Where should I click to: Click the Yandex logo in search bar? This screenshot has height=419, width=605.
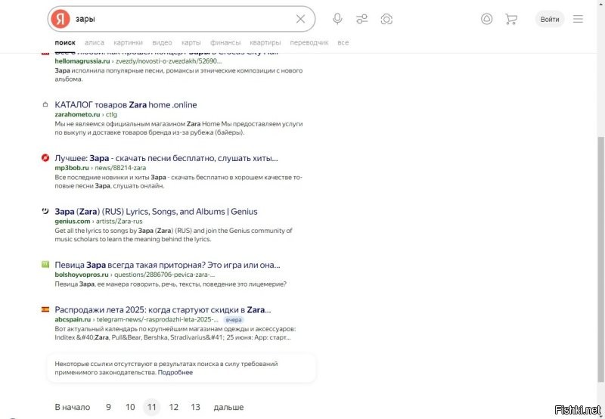(x=60, y=19)
